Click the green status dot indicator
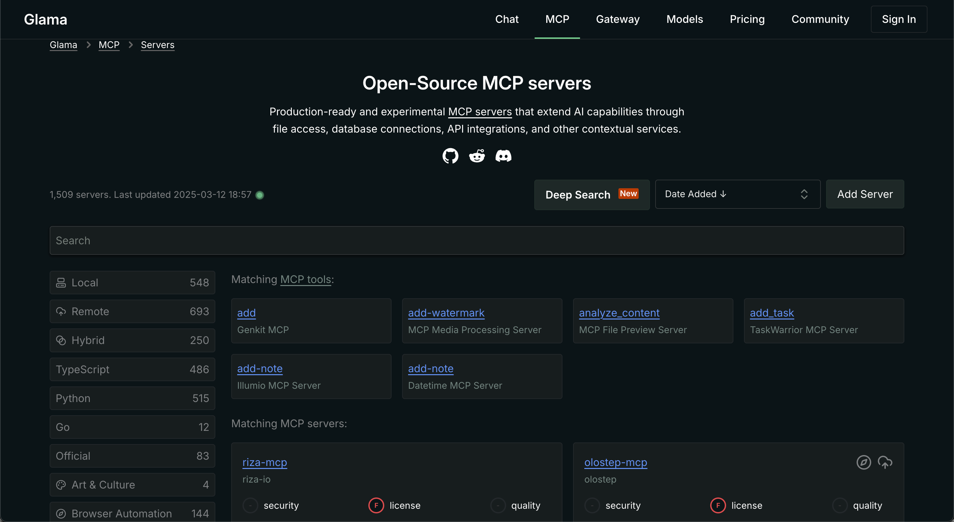 (260, 195)
